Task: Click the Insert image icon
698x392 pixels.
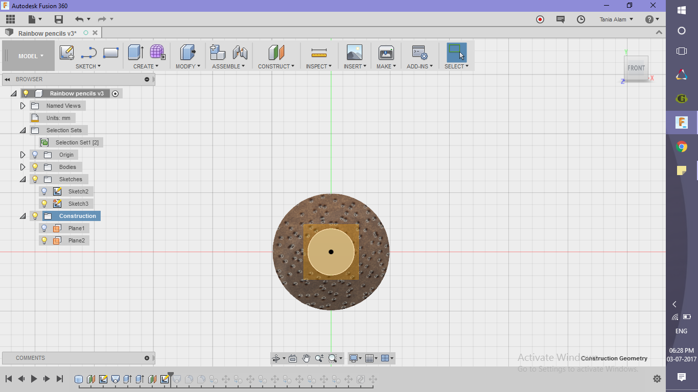Action: 354,53
